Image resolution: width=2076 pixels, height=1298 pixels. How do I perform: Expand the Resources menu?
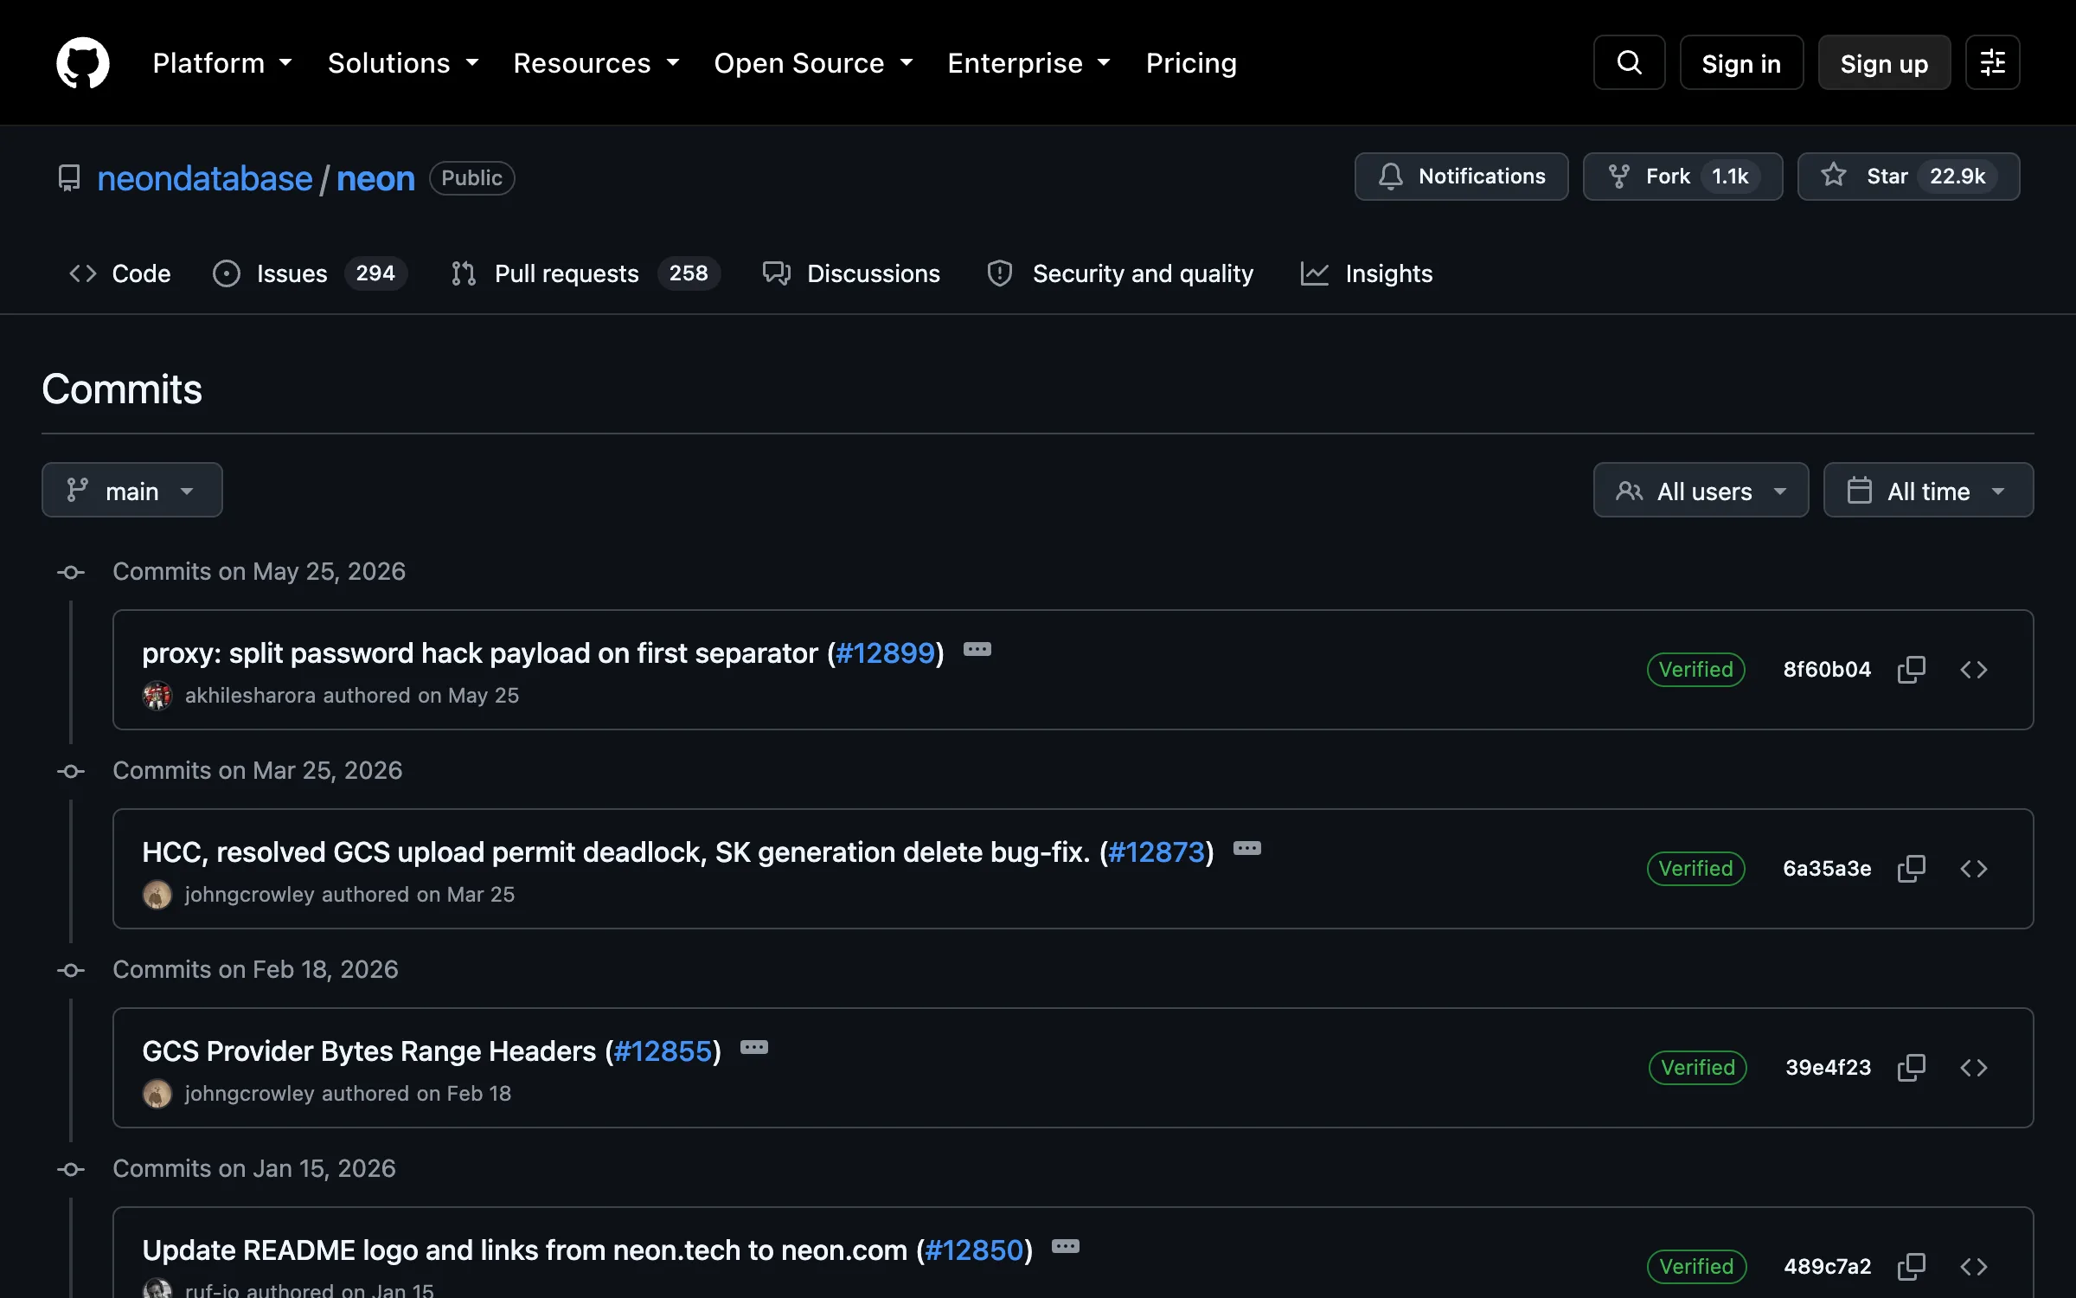coord(596,63)
